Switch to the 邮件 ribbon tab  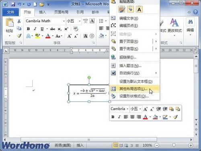[x=95, y=12]
